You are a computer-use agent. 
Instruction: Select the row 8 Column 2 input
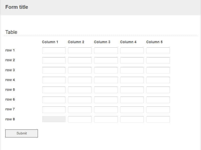[80, 119]
